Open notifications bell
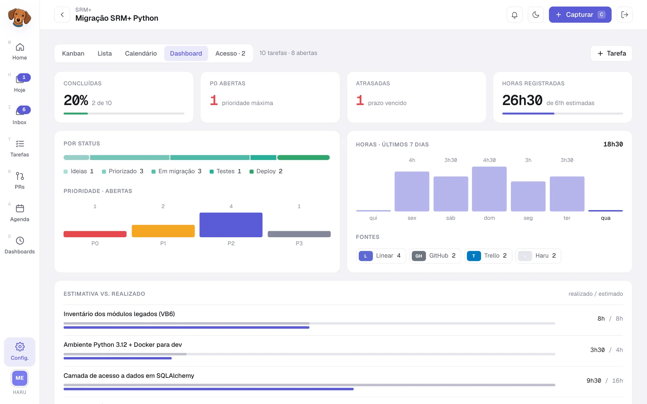This screenshot has height=404, width=647. (514, 15)
